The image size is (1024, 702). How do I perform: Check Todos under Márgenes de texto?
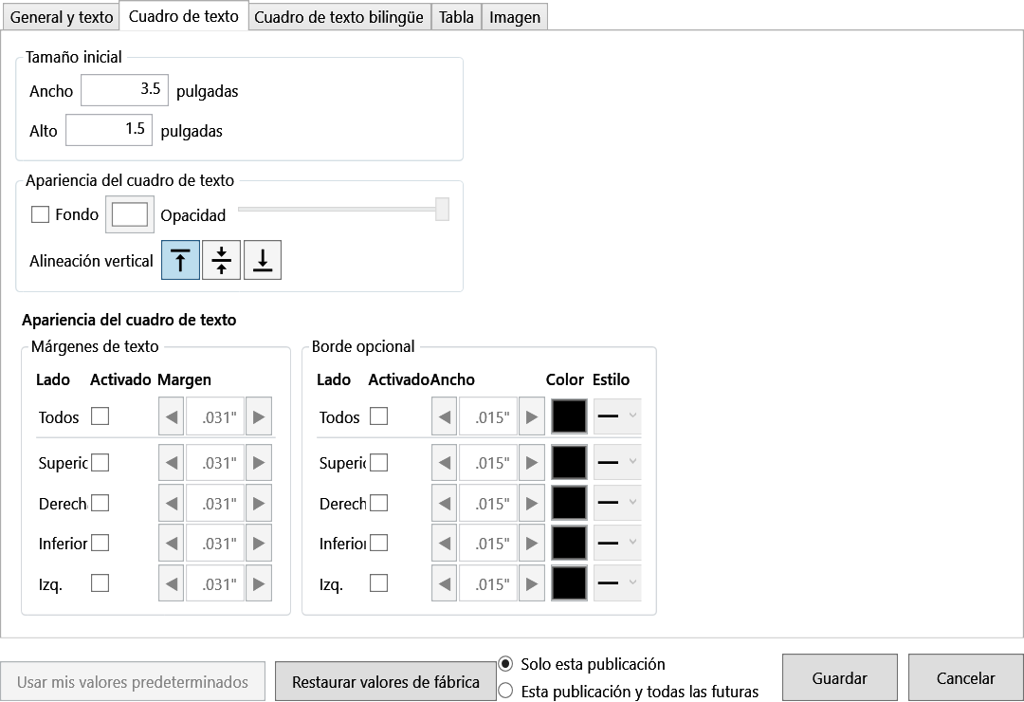[x=100, y=416]
